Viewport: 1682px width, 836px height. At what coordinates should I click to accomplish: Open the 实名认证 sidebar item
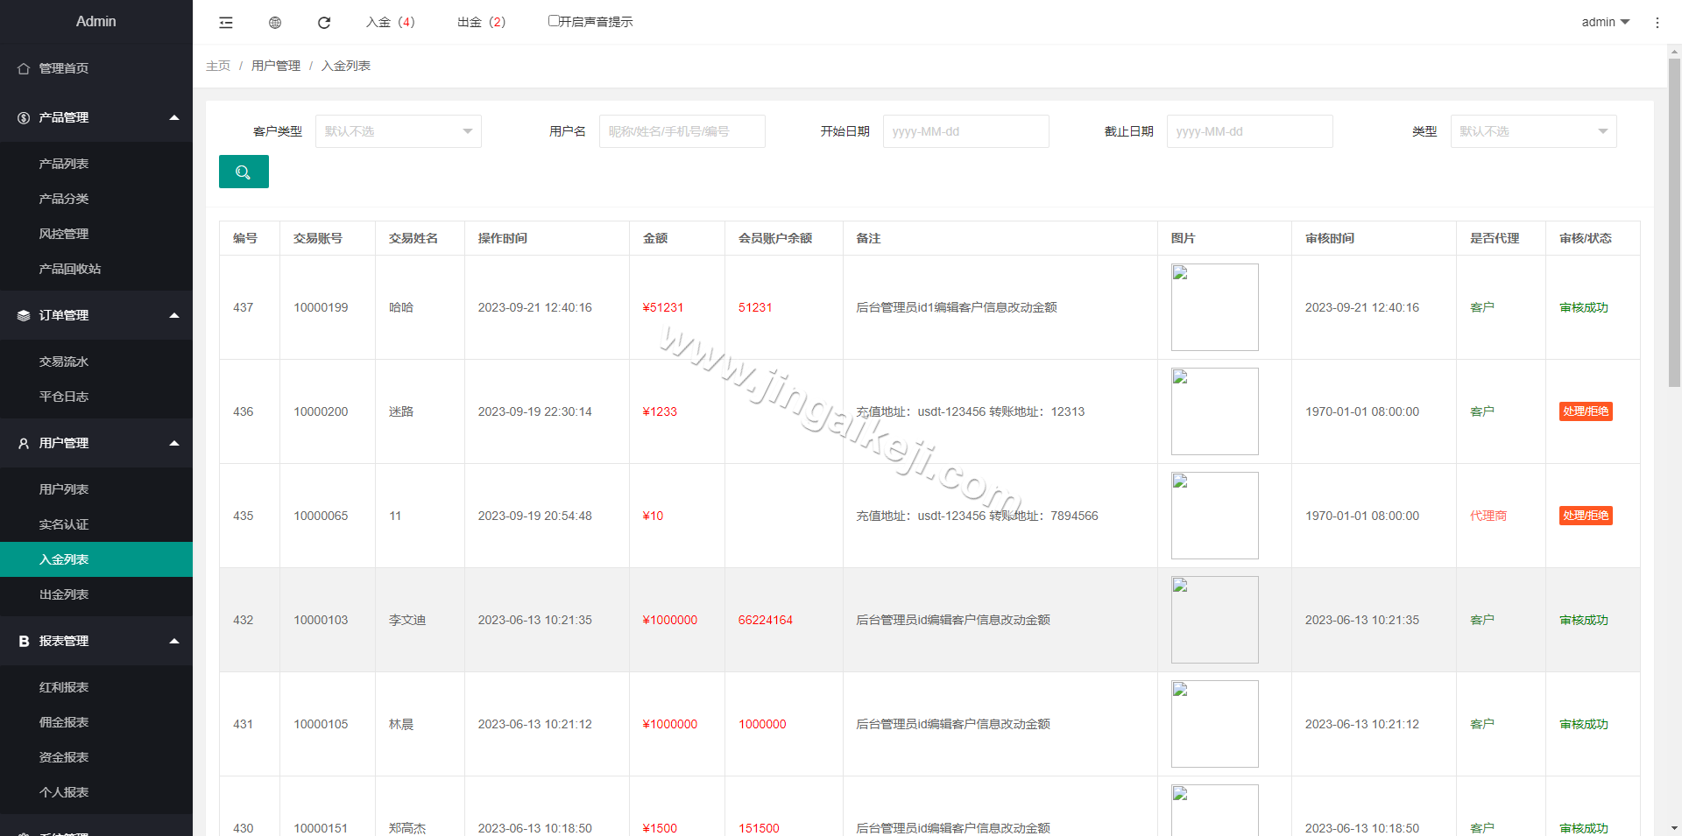(x=64, y=523)
